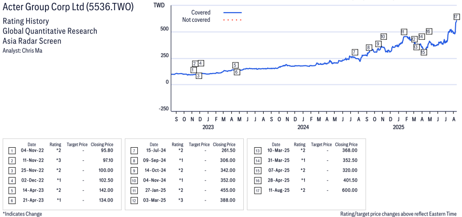Click chart marker 16 on the price chart
This screenshot has height=217, width=462.
[x=429, y=31]
